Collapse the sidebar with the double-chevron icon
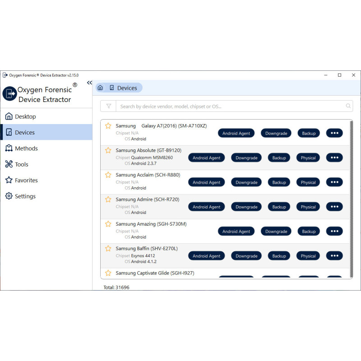361x361 pixels. tap(89, 83)
